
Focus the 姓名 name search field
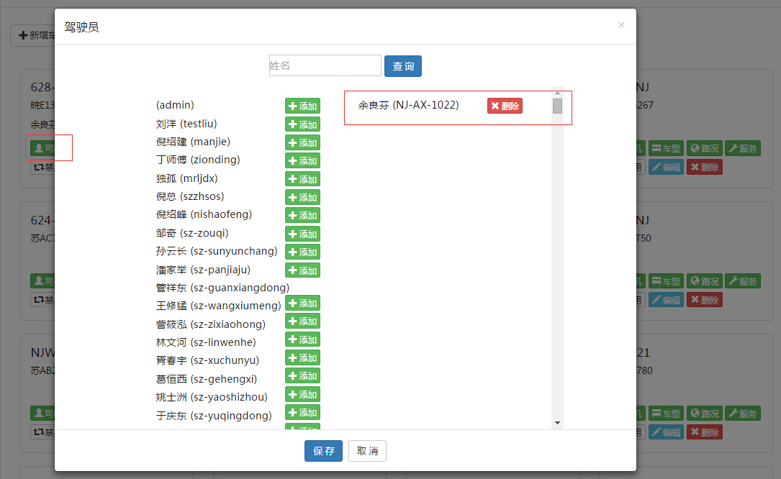coord(325,65)
